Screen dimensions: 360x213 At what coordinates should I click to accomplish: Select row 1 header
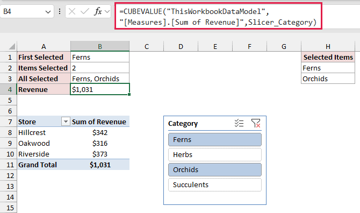9,57
